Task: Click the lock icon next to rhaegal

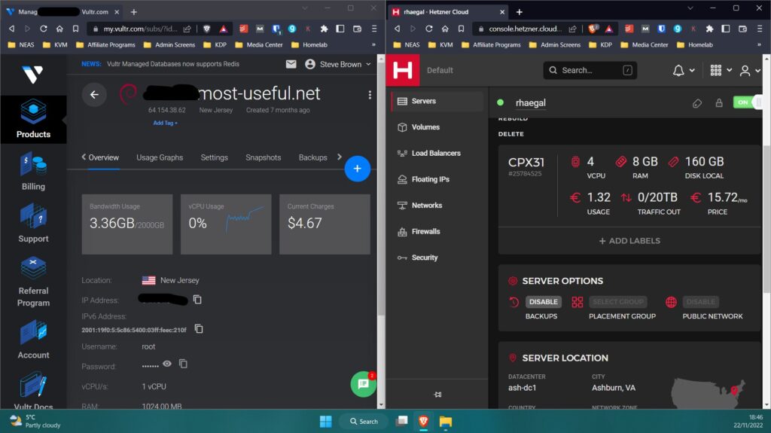Action: coord(719,103)
